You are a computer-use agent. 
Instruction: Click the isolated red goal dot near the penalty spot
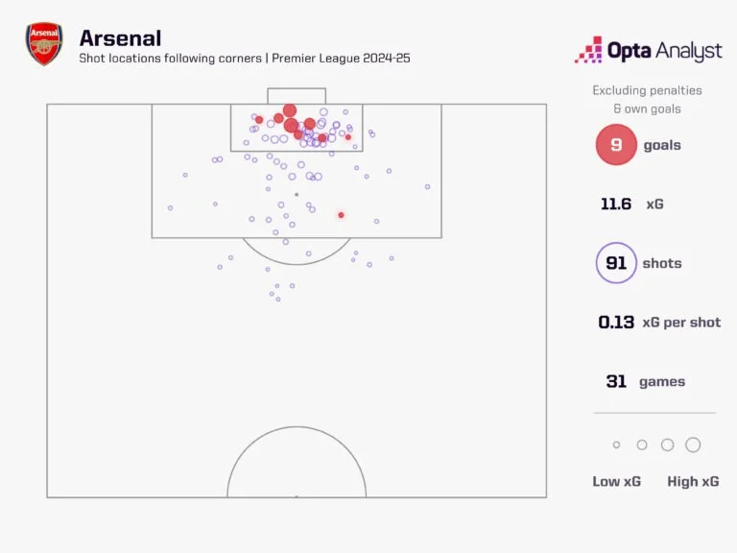click(341, 215)
